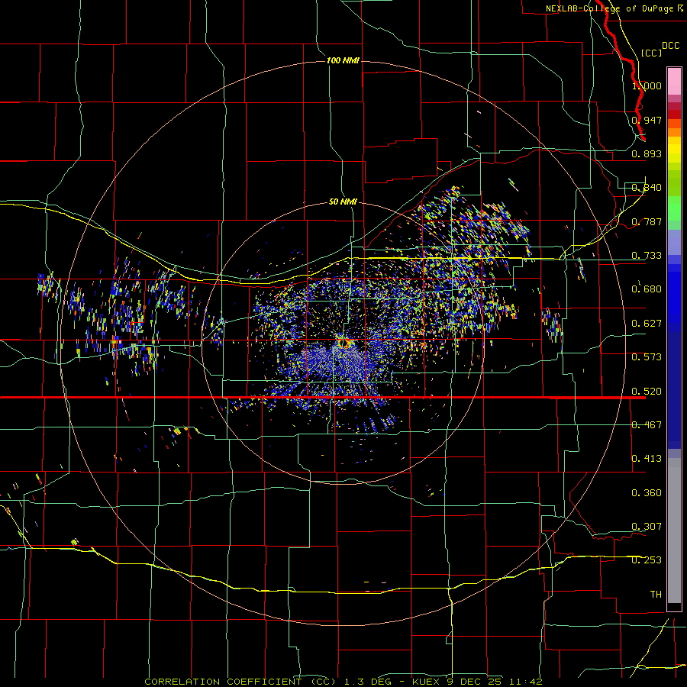Click the 0.680 color scale value
687x687 pixels.
point(647,289)
